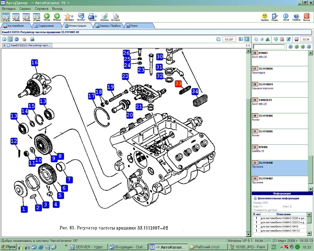The width and height of the screenshot is (314, 251).
Task: Open Справка help from the toolbar
Action: click(296, 17)
